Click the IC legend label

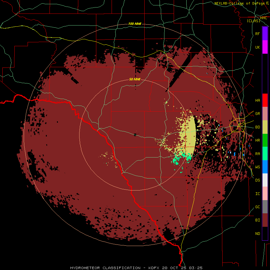tap(257, 193)
